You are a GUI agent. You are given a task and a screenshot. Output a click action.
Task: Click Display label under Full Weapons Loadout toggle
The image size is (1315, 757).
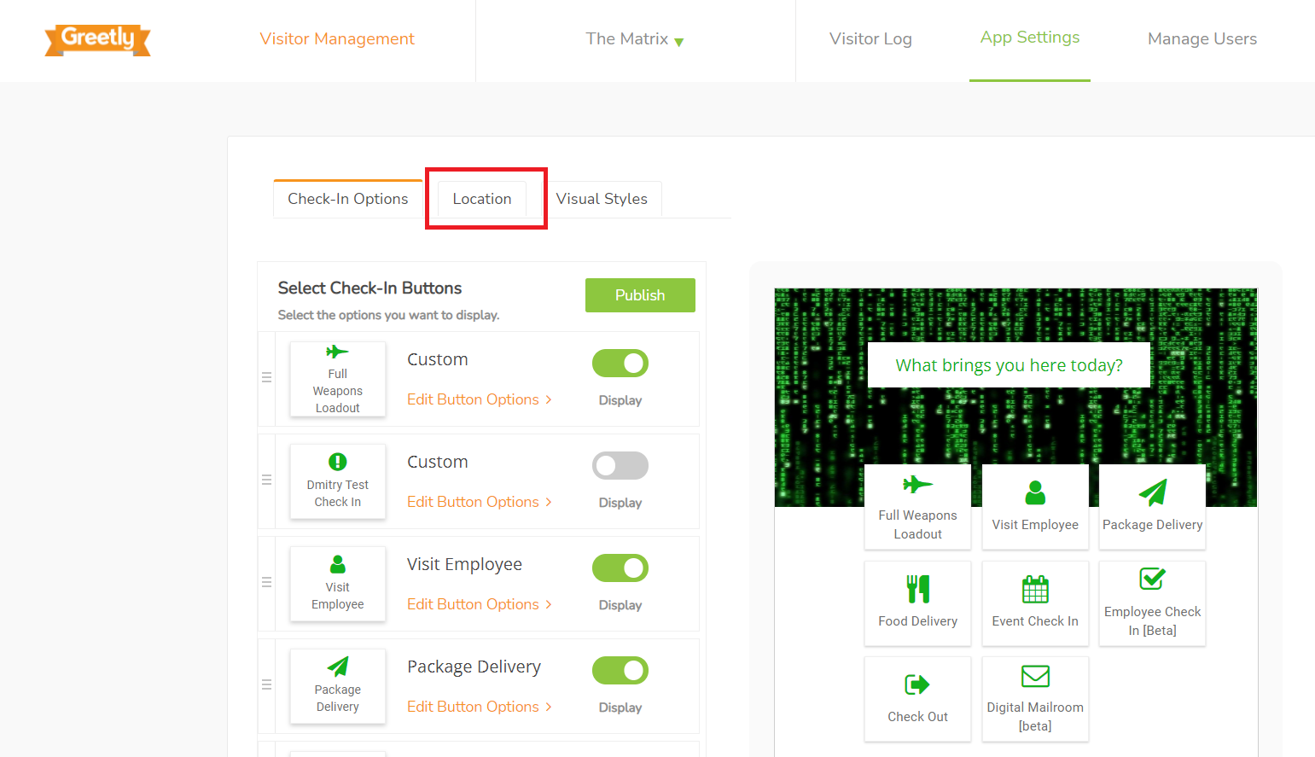click(620, 400)
